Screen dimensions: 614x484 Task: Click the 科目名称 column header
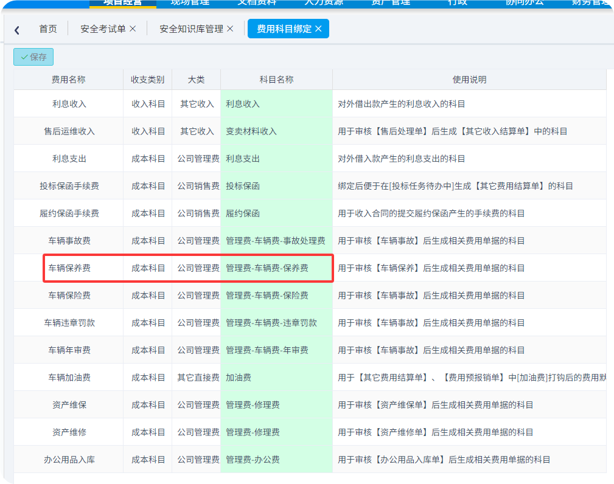click(276, 80)
